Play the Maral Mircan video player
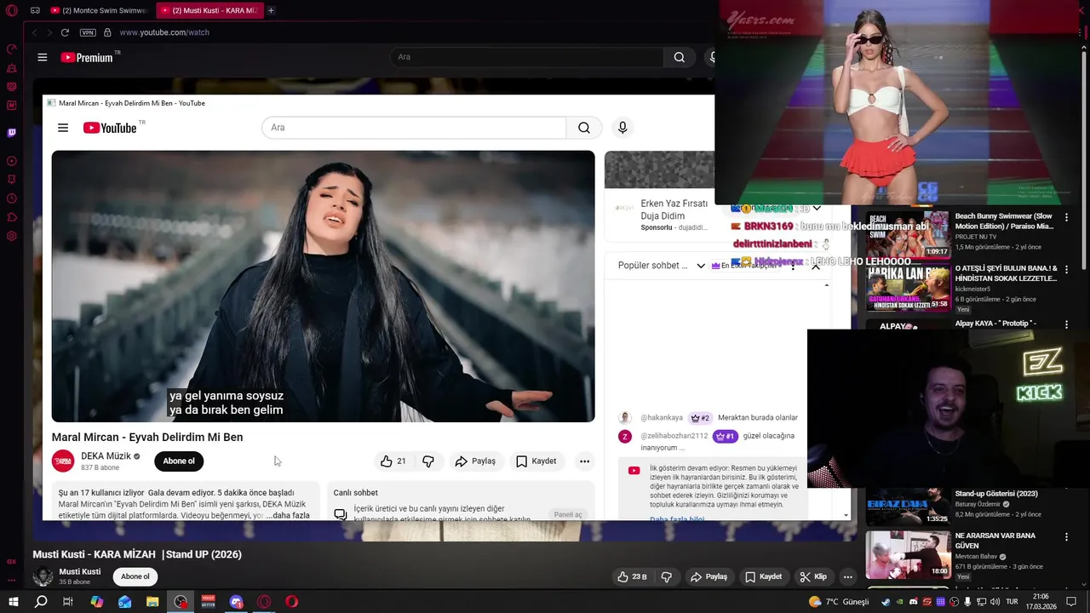This screenshot has width=1090, height=613. coord(324,286)
